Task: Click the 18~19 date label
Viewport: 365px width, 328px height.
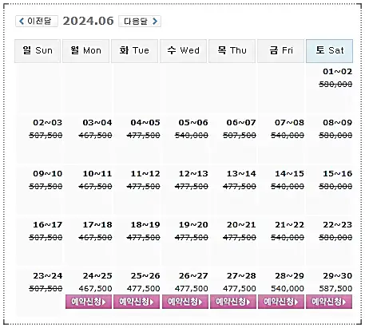Action: (x=145, y=225)
